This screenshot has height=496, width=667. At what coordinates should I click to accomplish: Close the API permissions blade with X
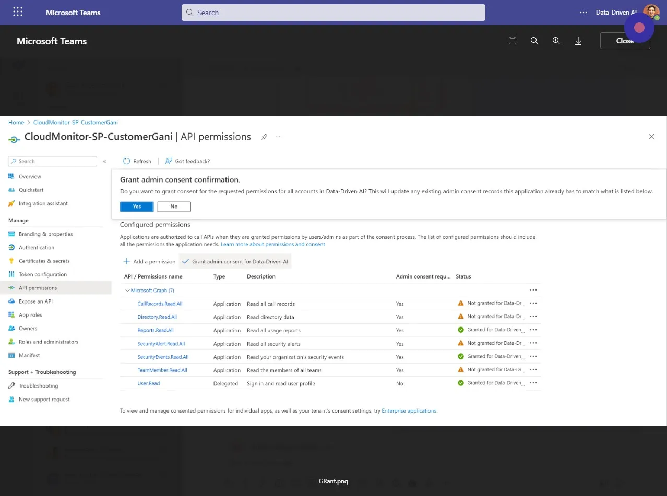tap(651, 137)
